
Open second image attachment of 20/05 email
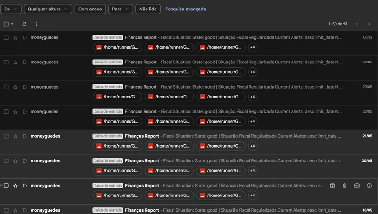point(169,170)
